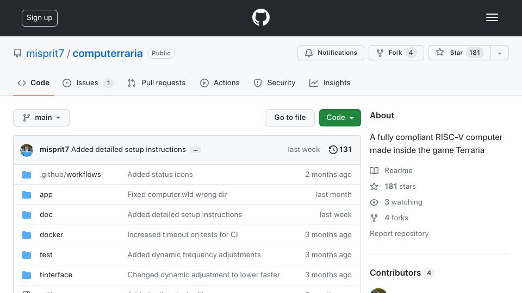This screenshot has width=522, height=293.
Task: Expand commit details with the ellipsis button
Action: coord(195,150)
